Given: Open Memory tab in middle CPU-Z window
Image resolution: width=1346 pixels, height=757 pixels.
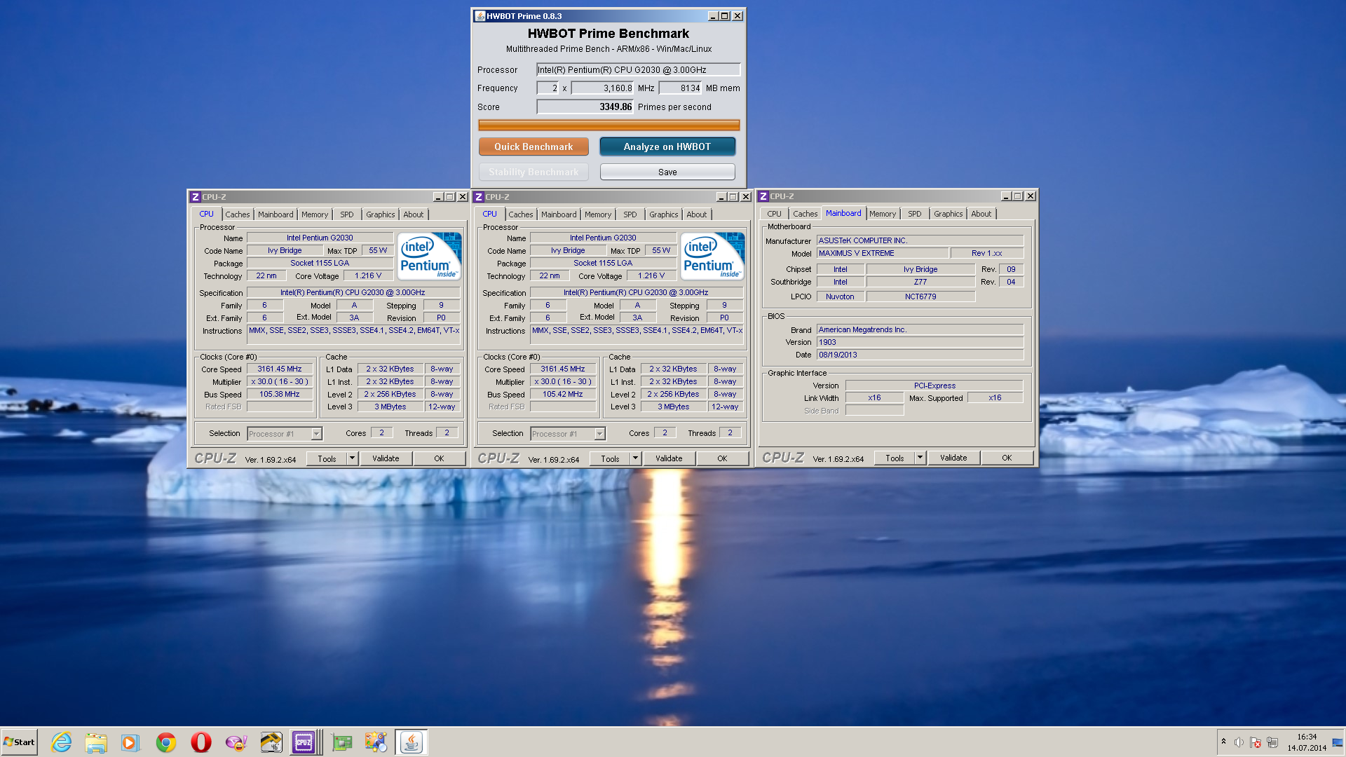Looking at the screenshot, I should click(x=598, y=214).
